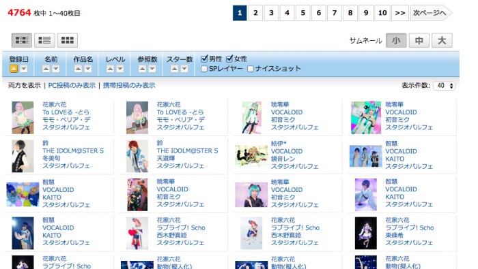
Task: Switch to thumbnail-with-details list view icon
Action: [x=22, y=40]
